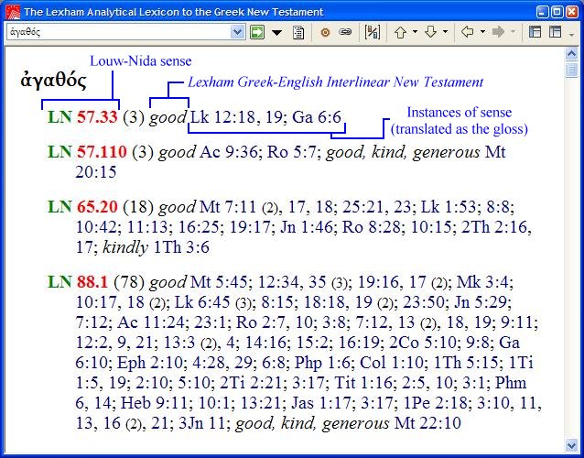
Task: Click the second panel layout icon
Action: coord(555,32)
